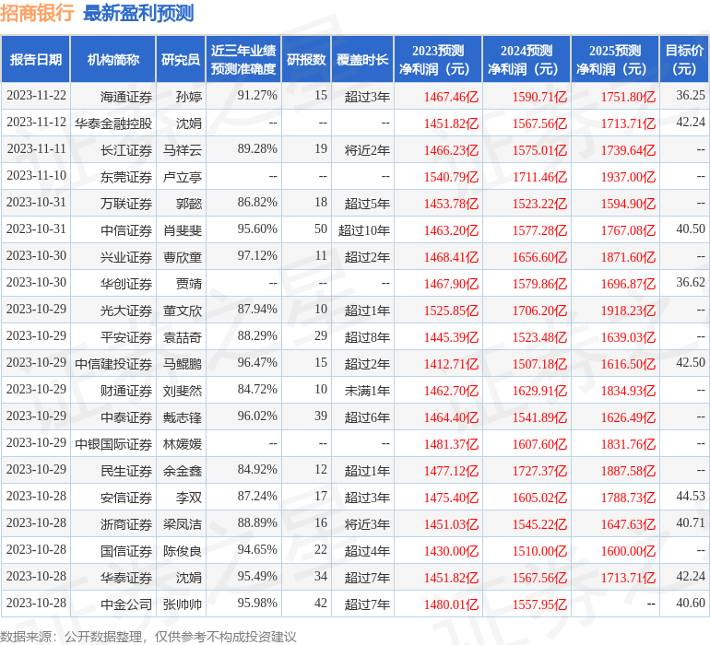This screenshot has height=645, width=710.
Task: Click analyst name 张帅帅
Action: coord(183,604)
